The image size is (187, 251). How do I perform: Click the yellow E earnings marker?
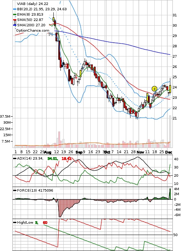pos(154,89)
